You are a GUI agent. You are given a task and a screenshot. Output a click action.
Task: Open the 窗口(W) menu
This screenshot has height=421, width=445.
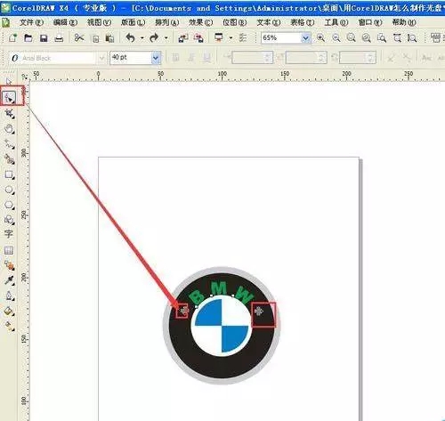tap(370, 22)
